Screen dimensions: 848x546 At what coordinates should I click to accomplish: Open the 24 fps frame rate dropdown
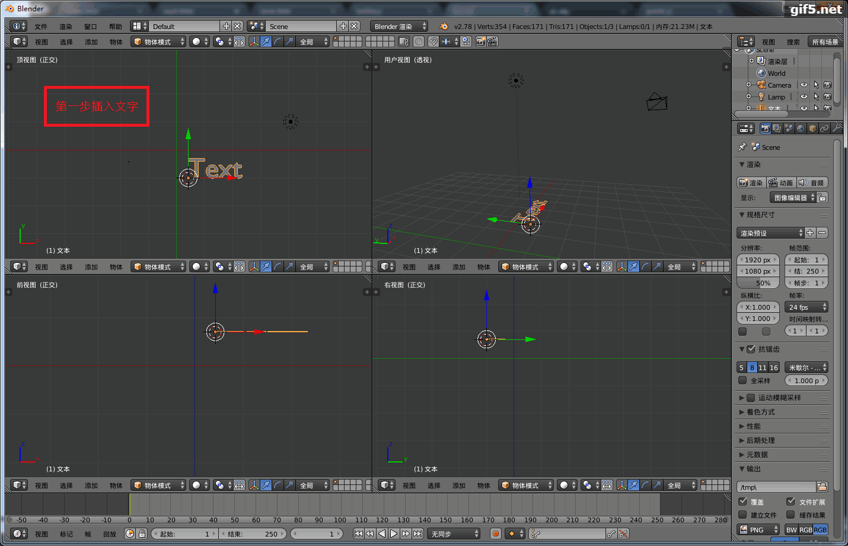(806, 307)
